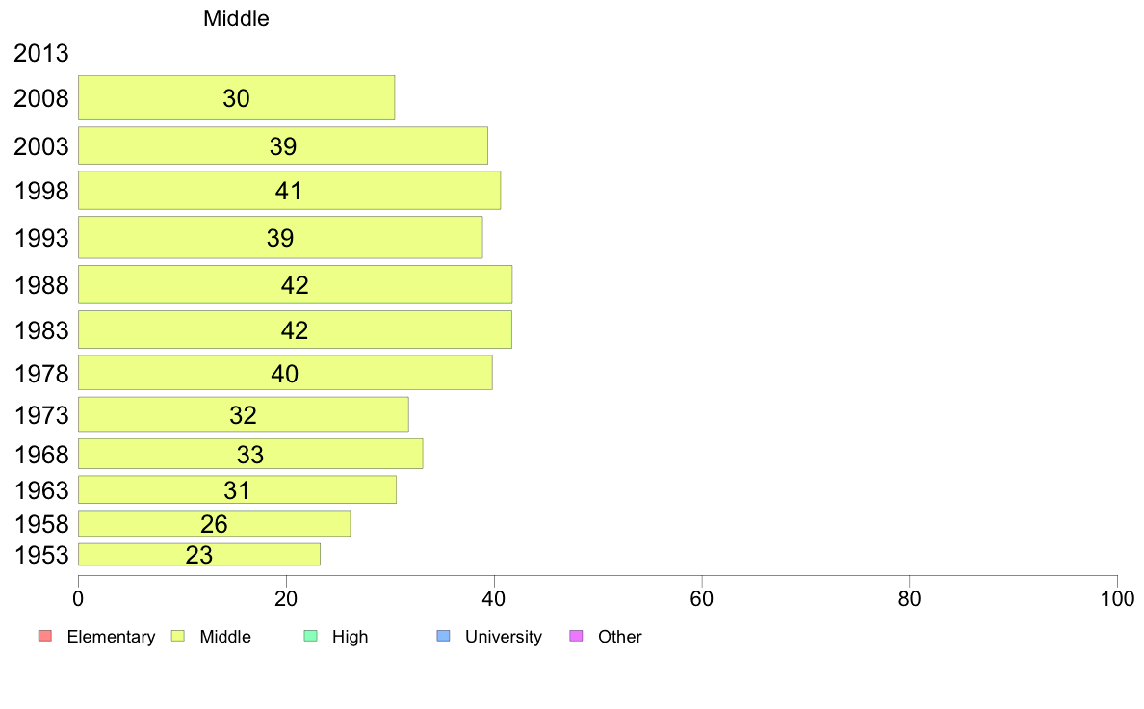1144x709 pixels.
Task: Click the Middle chart title
Action: pos(236,18)
